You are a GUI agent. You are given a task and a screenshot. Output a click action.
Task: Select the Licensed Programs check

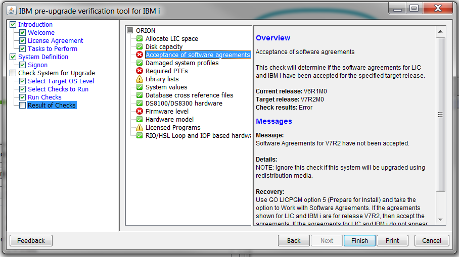[173, 127]
